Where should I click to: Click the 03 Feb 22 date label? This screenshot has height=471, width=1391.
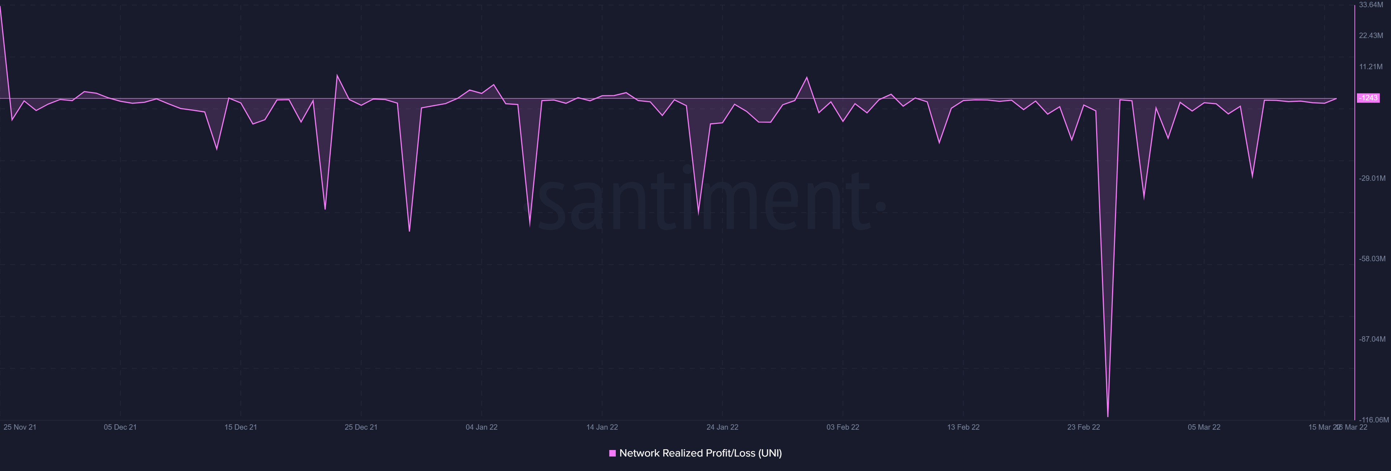pos(842,427)
